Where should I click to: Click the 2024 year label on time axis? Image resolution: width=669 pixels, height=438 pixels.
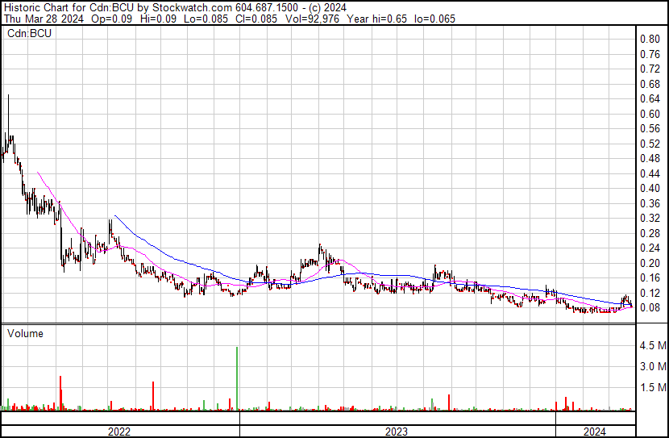(x=594, y=432)
